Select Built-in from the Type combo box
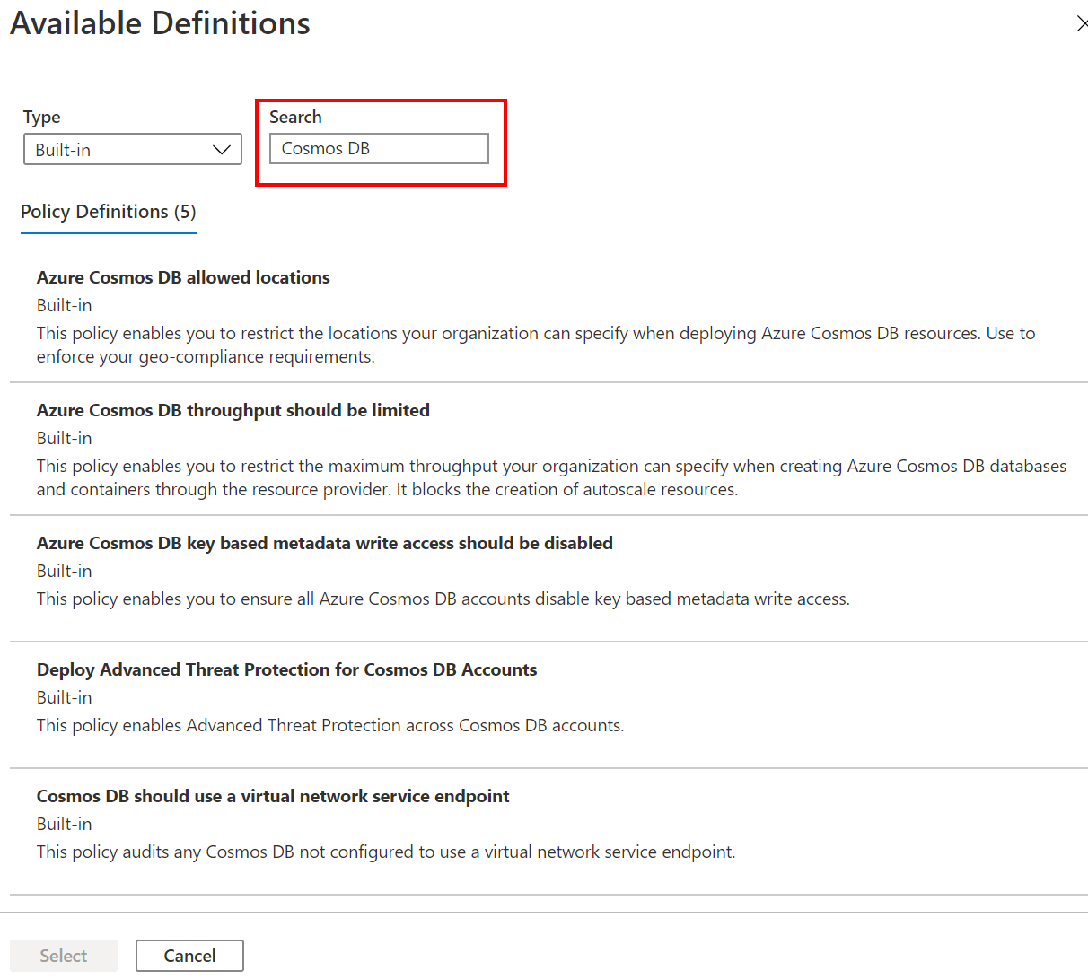The image size is (1088, 979). (x=108, y=149)
